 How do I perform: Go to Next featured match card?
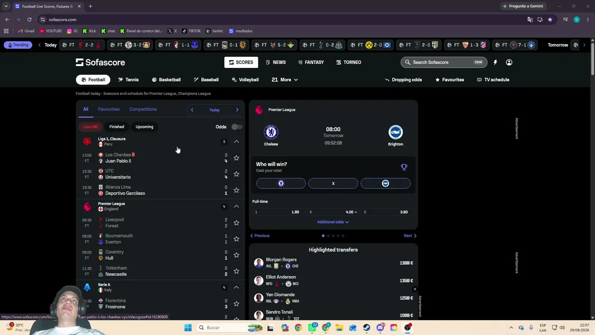click(x=410, y=236)
